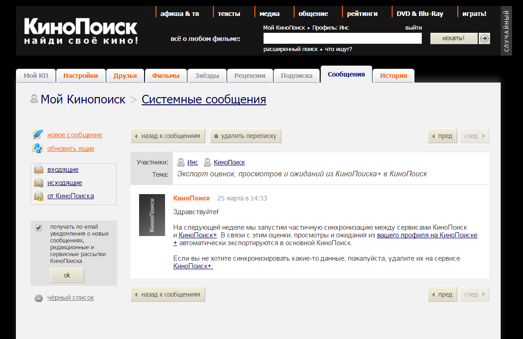Click the искать! button
Screen dimensions: 523x339
coord(454,38)
